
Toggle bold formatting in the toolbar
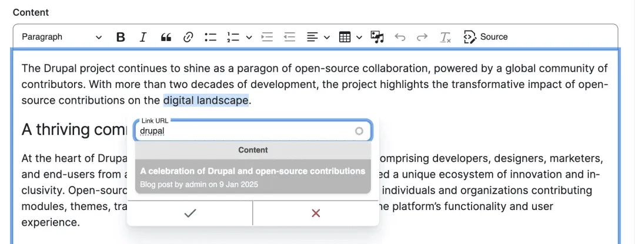(121, 37)
